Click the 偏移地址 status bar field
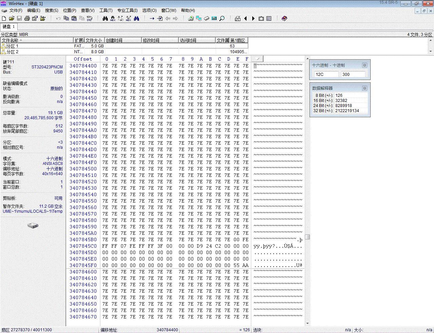The width and height of the screenshot is (434, 333). pos(139,330)
